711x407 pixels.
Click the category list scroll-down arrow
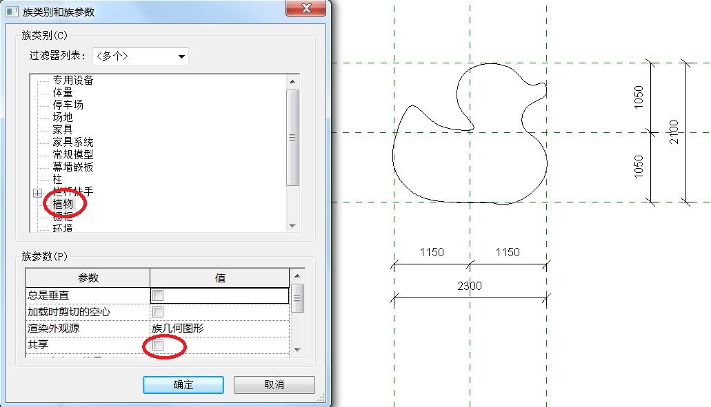tap(292, 225)
